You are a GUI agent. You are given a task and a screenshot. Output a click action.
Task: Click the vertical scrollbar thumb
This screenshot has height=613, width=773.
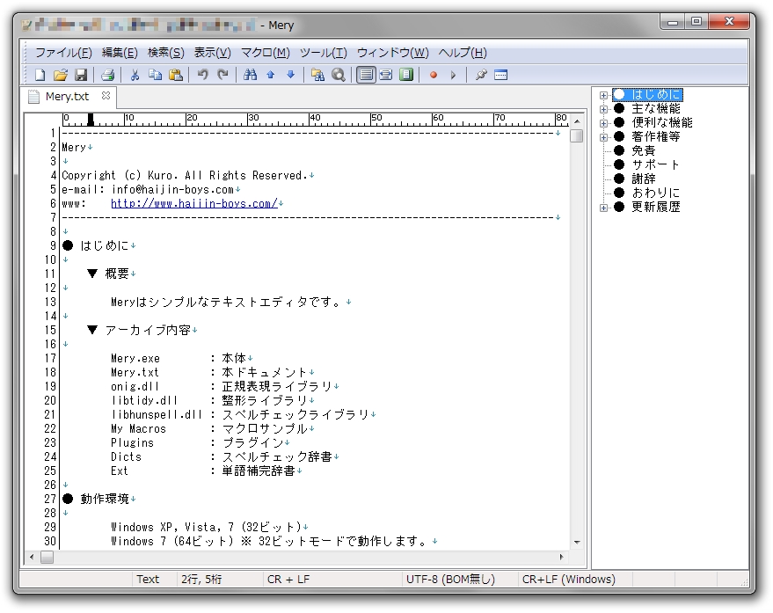coord(576,135)
